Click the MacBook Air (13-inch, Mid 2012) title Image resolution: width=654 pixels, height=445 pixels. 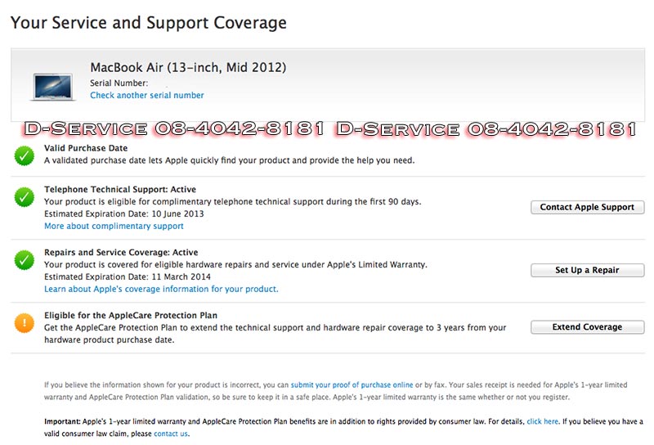tap(188, 67)
